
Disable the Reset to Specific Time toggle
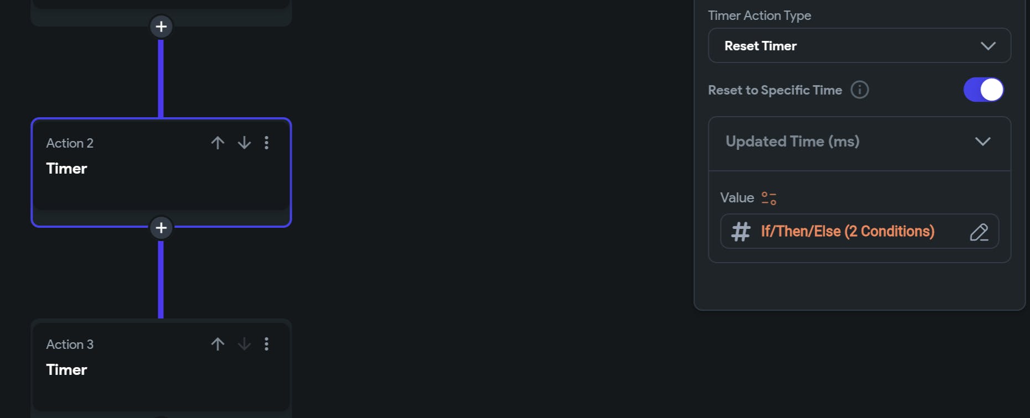983,90
